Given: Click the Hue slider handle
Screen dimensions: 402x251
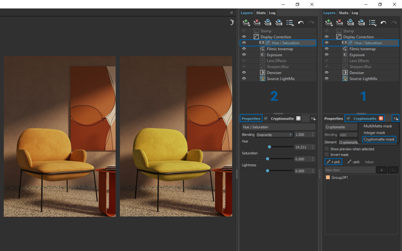Looking at the screenshot, I should click(x=269, y=147).
